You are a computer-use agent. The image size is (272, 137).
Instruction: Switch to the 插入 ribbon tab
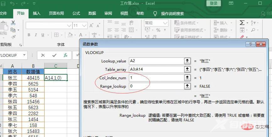point(37,13)
